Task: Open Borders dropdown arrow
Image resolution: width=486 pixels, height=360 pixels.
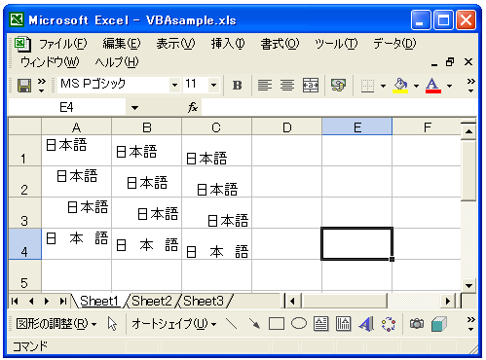Action: [x=383, y=86]
